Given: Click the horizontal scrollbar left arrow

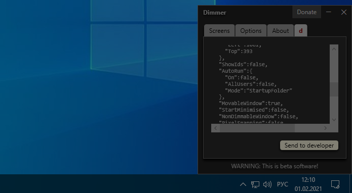Looking at the screenshot, I should 216,128.
